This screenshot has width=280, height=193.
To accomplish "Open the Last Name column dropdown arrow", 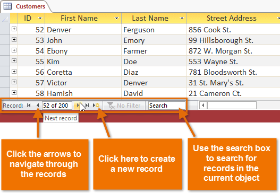I will click(182, 18).
